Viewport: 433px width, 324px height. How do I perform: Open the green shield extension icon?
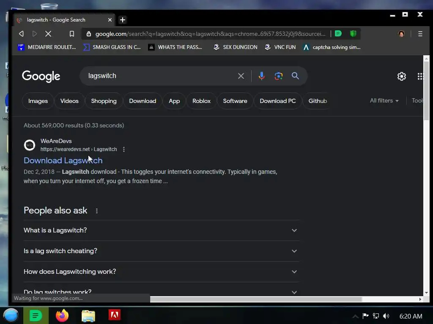(353, 34)
